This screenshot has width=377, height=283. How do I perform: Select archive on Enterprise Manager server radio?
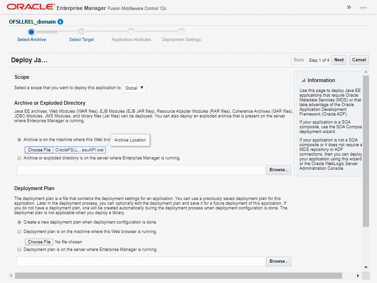tap(19, 158)
